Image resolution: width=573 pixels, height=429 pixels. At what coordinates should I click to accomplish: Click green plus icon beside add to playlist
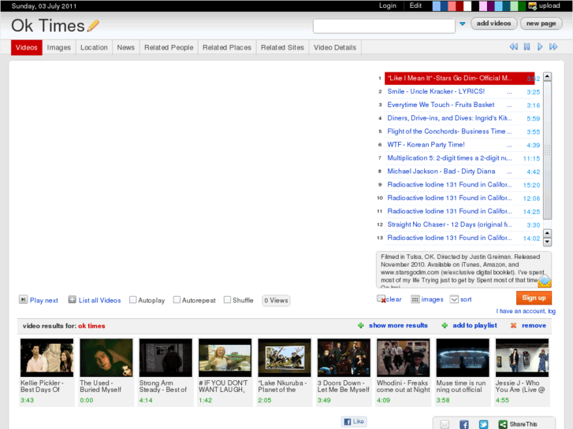click(445, 325)
